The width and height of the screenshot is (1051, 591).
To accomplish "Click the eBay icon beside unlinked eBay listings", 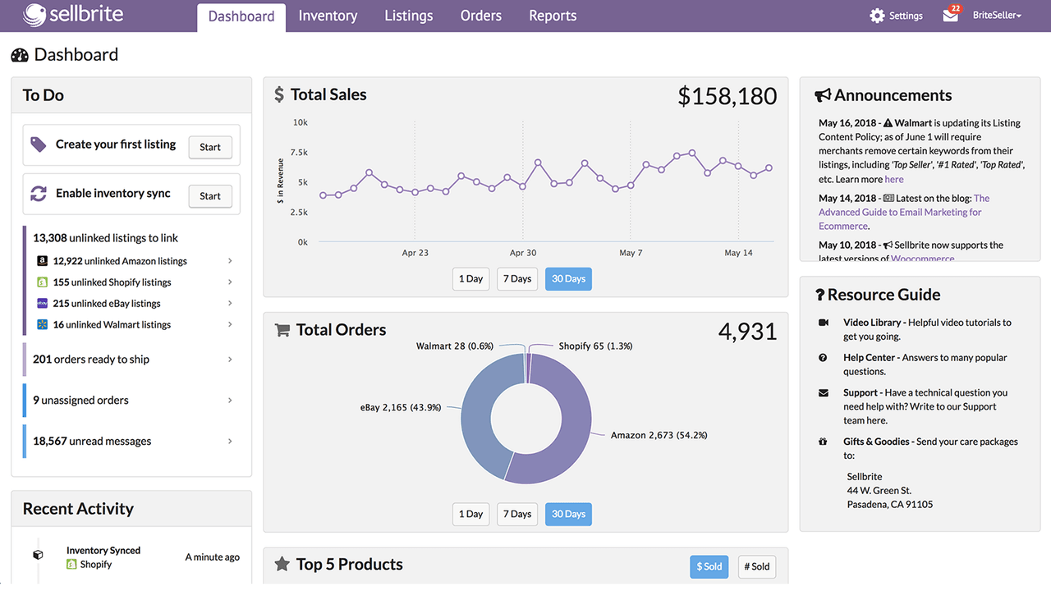I will click(42, 303).
